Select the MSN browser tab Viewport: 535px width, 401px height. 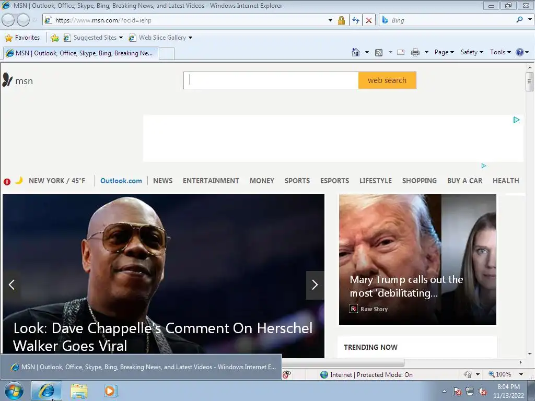coord(81,53)
